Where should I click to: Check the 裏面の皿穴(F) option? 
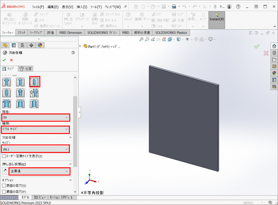[4, 192]
